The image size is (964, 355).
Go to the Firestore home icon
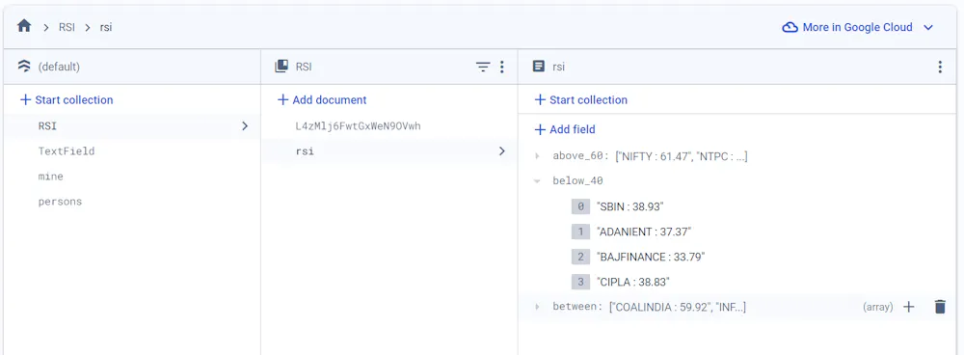coord(24,26)
